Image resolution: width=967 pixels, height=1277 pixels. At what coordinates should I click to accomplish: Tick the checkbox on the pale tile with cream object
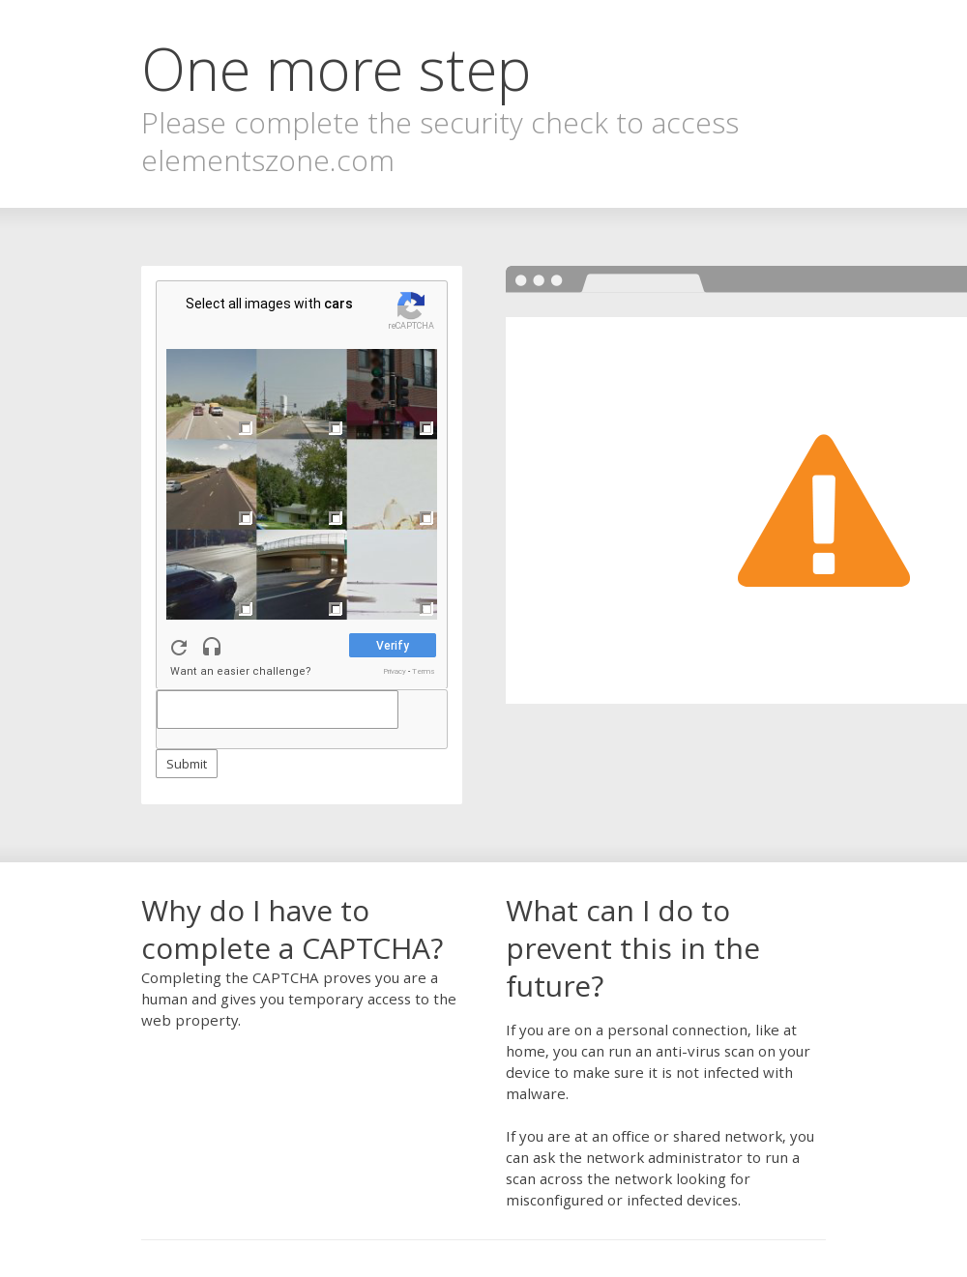click(x=426, y=518)
